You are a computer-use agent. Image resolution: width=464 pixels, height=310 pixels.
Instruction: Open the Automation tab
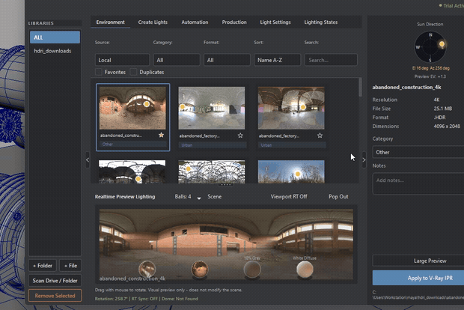(195, 22)
